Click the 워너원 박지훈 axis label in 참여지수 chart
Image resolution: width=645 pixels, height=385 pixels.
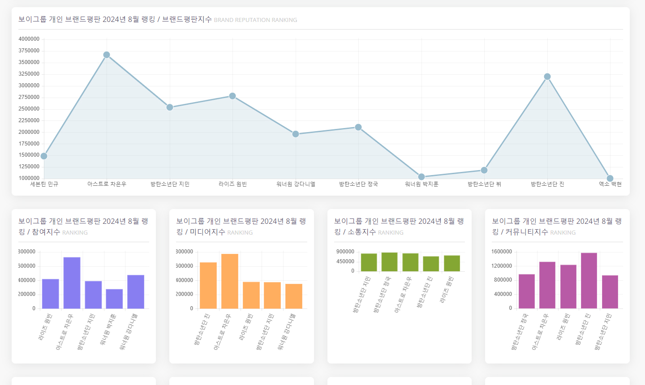(108, 329)
